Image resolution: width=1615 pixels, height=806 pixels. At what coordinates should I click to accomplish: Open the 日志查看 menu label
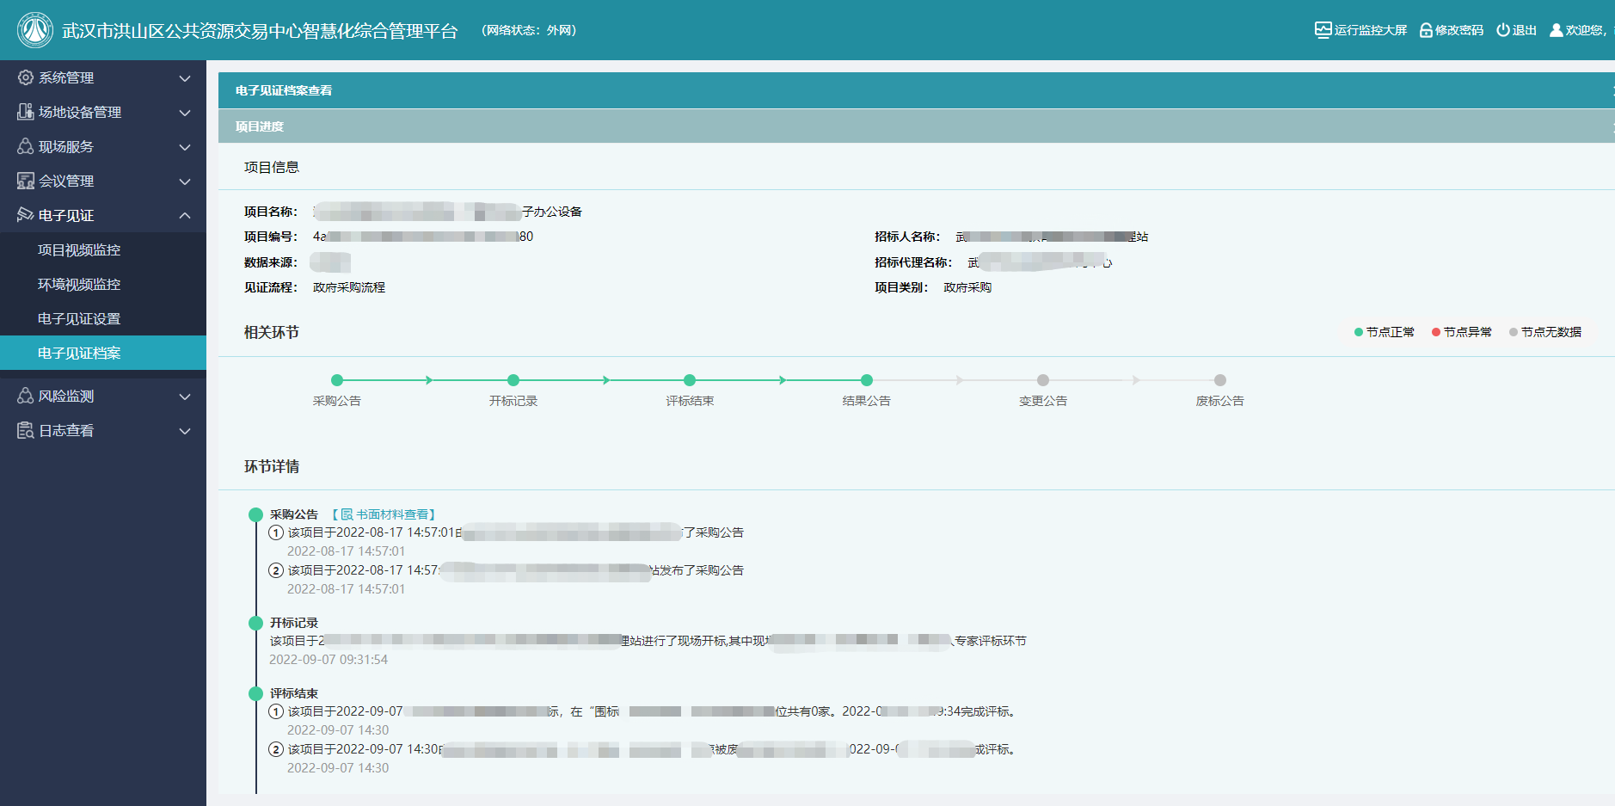[66, 430]
